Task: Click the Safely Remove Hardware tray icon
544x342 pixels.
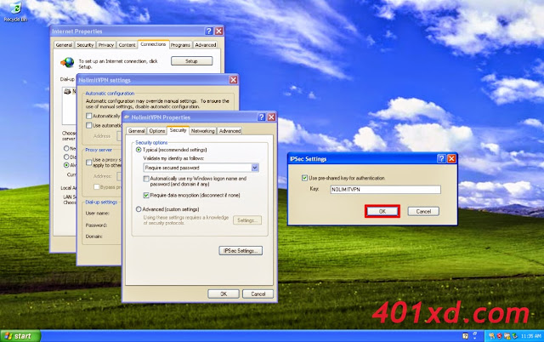Action: [515, 336]
